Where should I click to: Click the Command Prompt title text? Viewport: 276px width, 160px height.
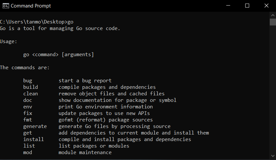(31, 6)
